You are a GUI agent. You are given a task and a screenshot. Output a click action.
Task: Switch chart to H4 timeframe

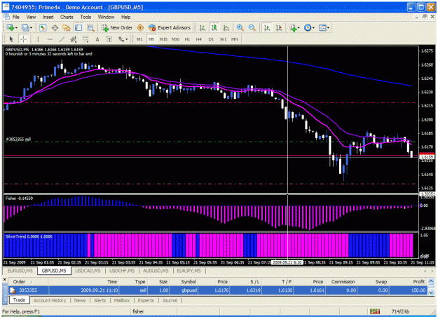(x=199, y=39)
